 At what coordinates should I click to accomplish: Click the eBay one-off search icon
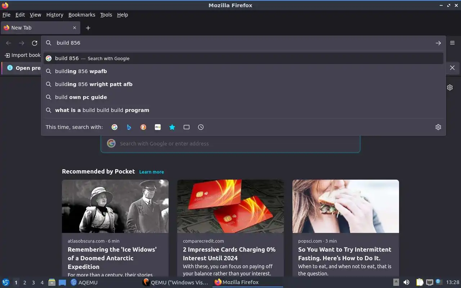(x=158, y=127)
